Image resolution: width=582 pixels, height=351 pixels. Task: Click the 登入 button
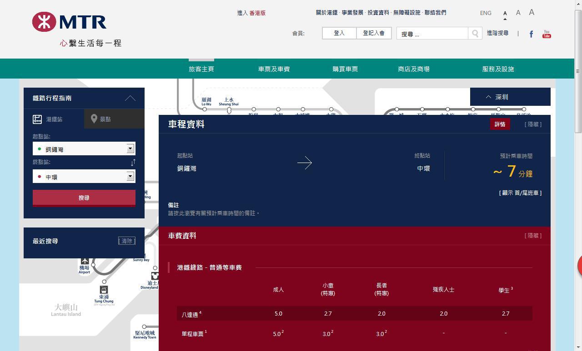[x=339, y=33]
